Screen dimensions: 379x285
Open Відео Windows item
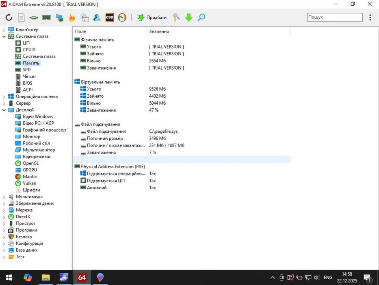coord(38,116)
